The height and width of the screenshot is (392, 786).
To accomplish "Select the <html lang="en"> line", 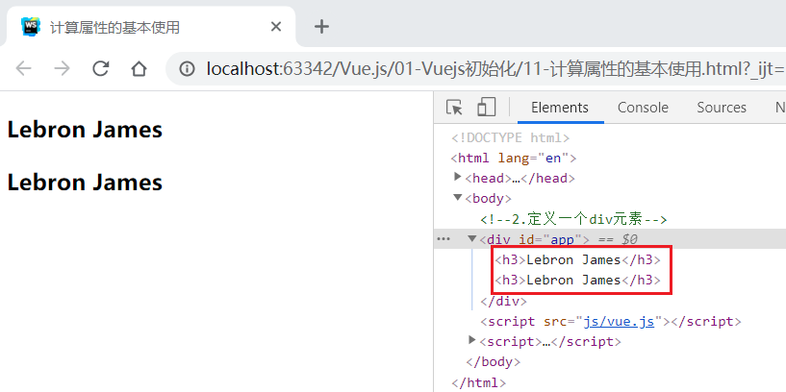I will pyautogui.click(x=514, y=159).
